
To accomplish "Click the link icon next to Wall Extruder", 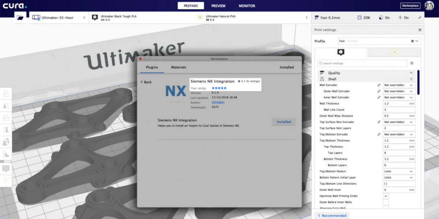I will pyautogui.click(x=379, y=85).
